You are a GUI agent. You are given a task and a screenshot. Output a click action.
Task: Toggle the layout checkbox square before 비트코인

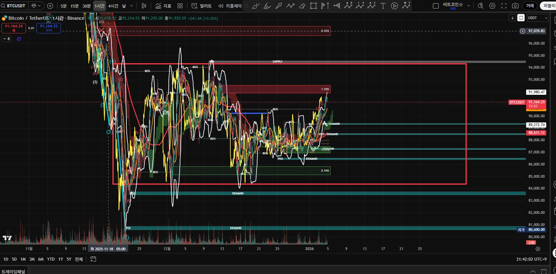(x=436, y=6)
